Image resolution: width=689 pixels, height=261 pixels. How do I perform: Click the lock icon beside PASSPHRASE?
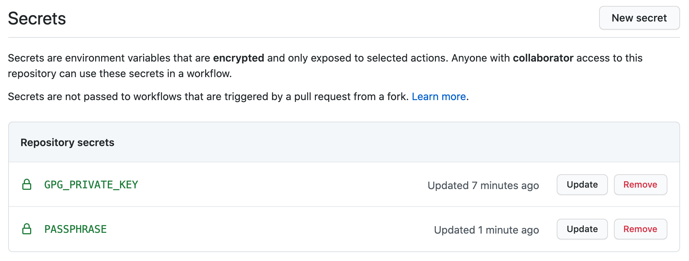27,229
